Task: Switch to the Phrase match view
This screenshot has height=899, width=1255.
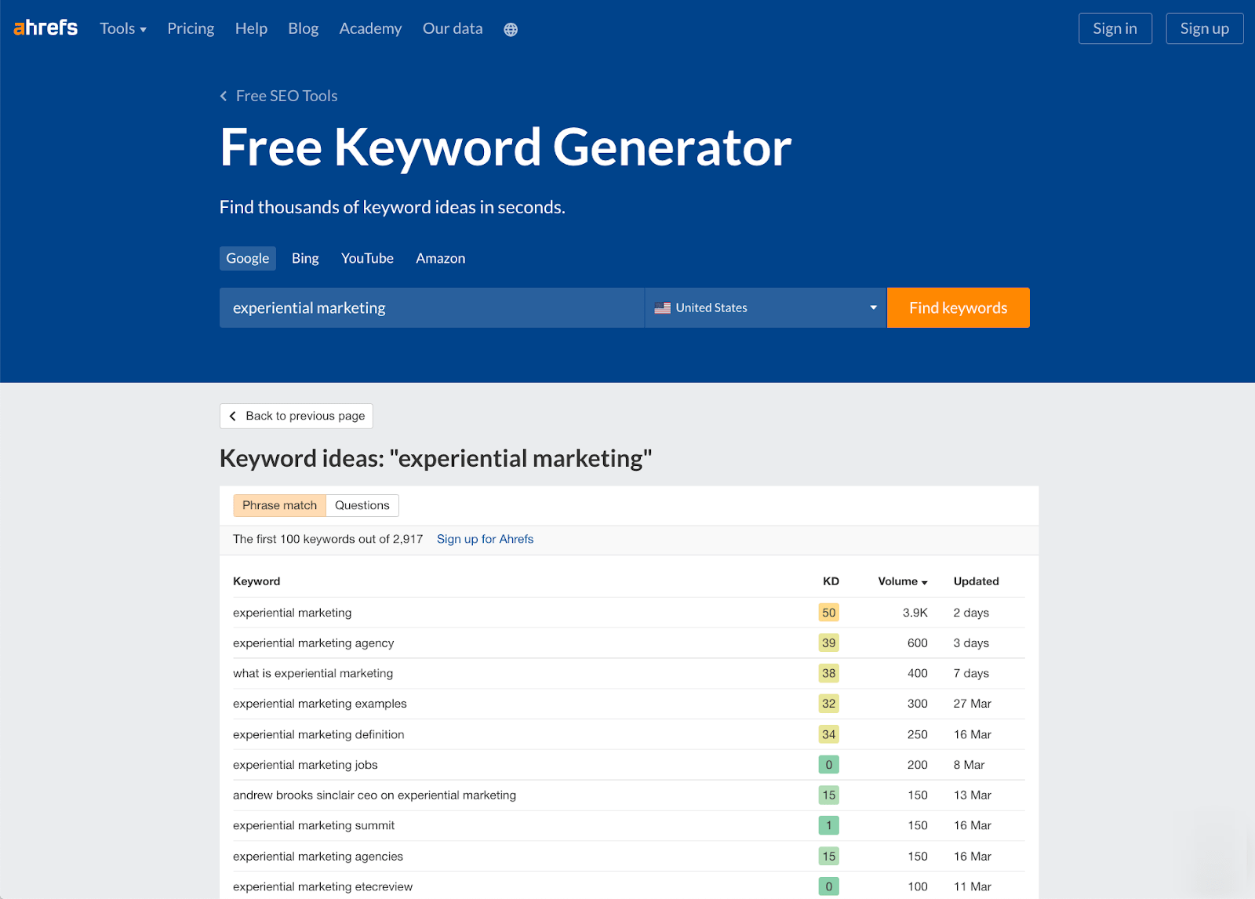Action: 278,505
